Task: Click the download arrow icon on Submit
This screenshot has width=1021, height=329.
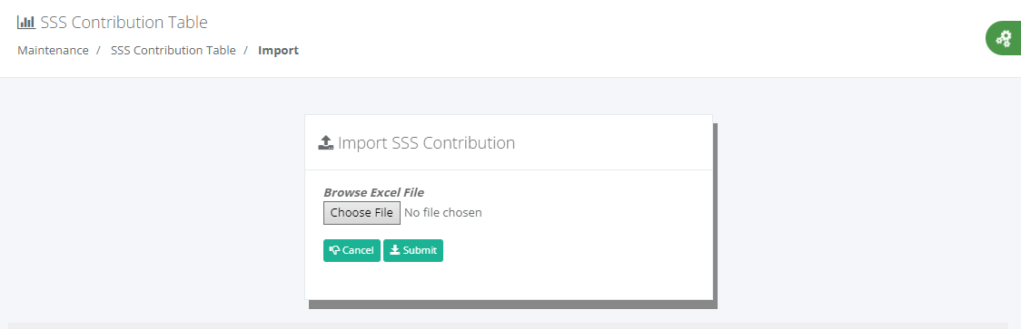Action: coord(394,250)
